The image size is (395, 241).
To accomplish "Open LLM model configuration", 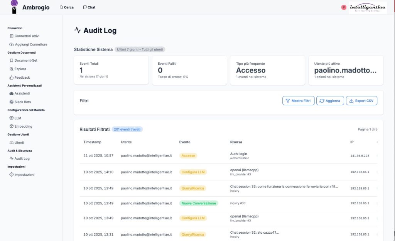I will 18,118.
